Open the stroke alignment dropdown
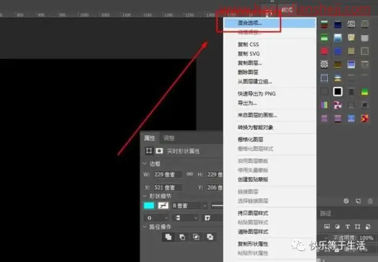The image size is (378, 262). pos(156,218)
